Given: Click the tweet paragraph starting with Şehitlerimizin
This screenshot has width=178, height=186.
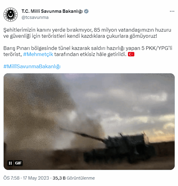Looking at the screenshot, I should pos(87,33).
